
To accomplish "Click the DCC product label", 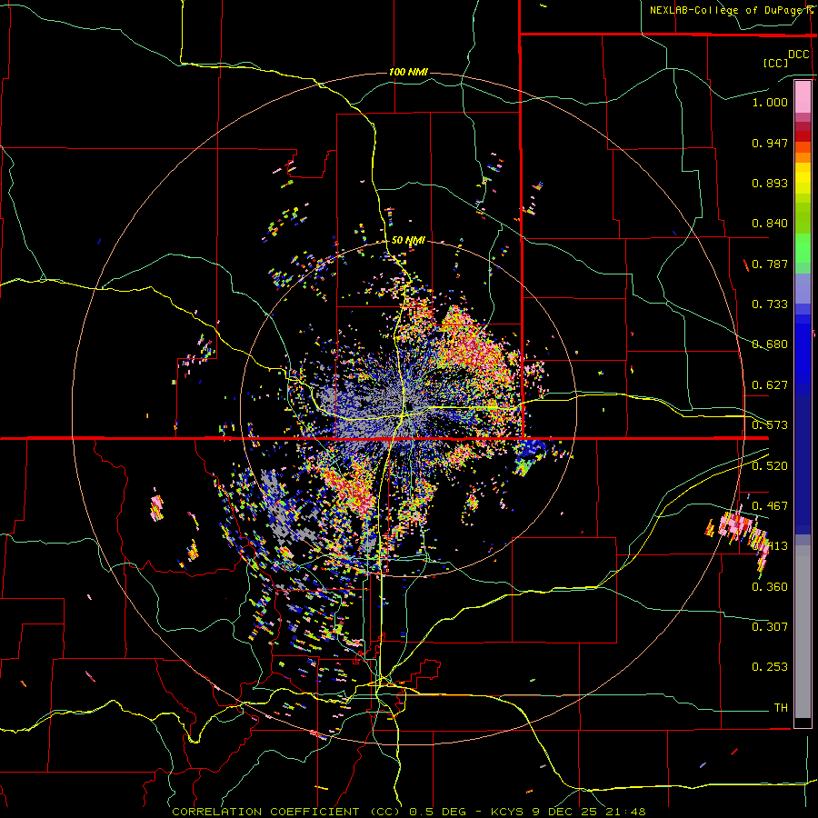I will click(798, 55).
